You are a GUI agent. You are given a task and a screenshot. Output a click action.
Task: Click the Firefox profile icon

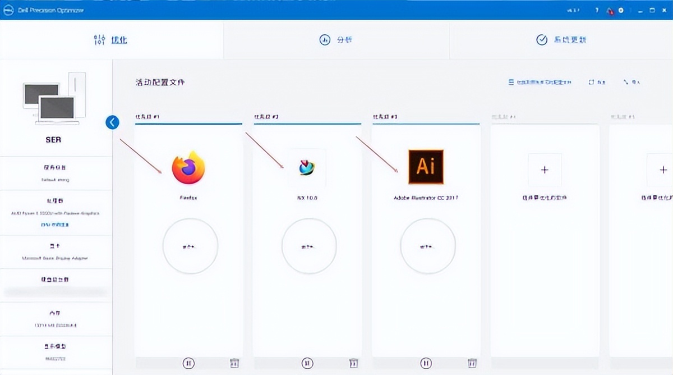click(188, 167)
